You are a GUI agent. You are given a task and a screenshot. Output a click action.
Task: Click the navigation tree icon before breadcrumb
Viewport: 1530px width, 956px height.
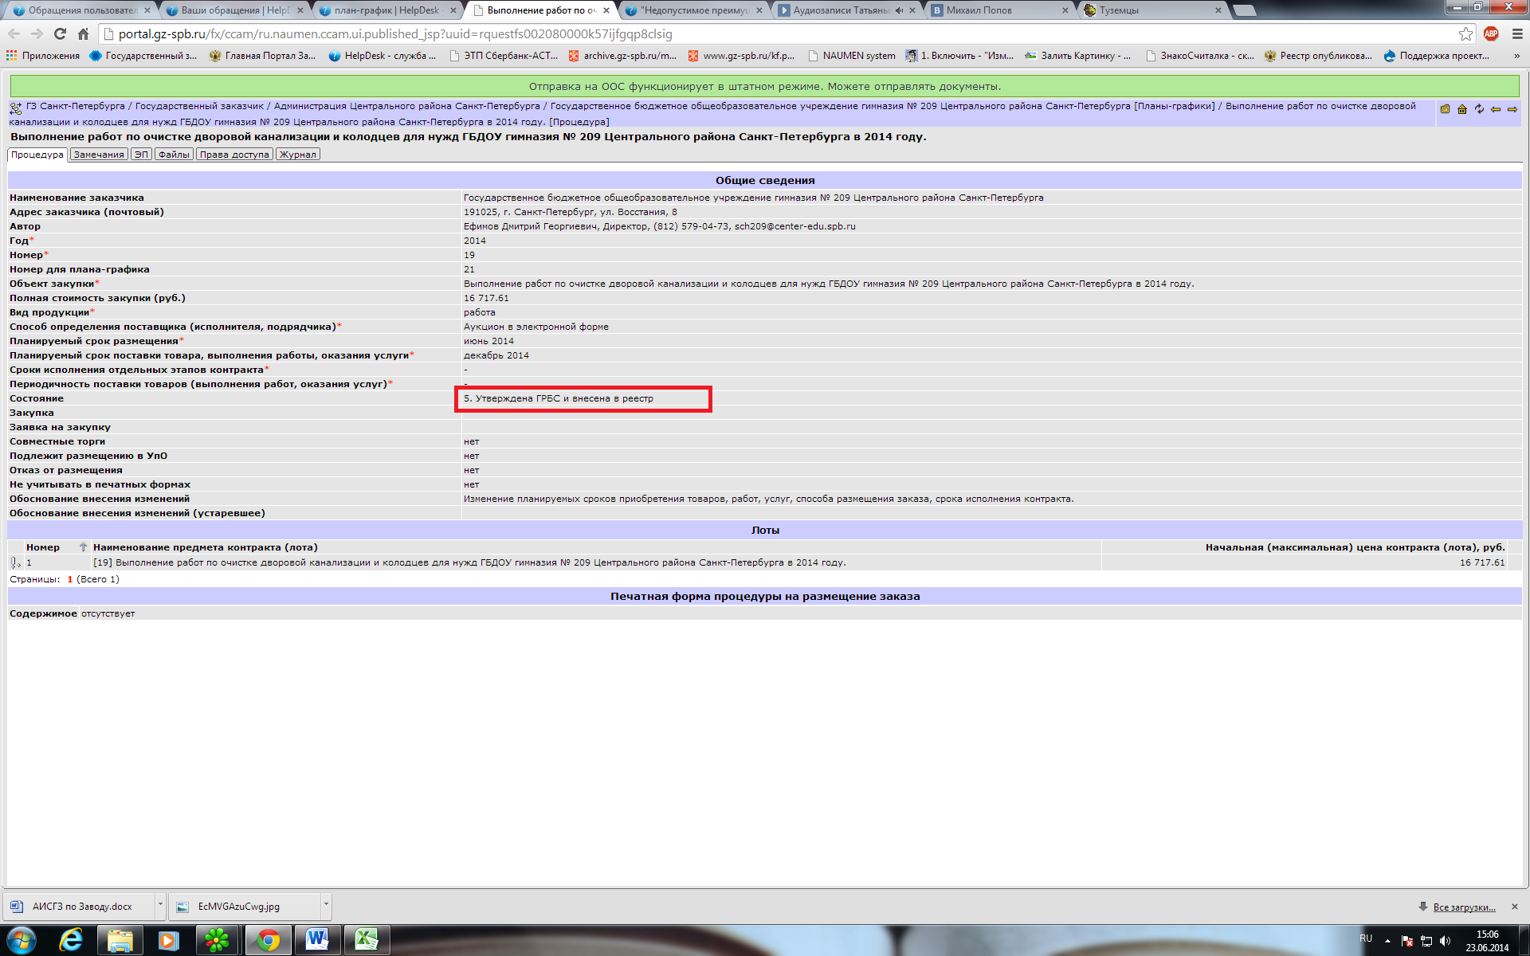15,108
